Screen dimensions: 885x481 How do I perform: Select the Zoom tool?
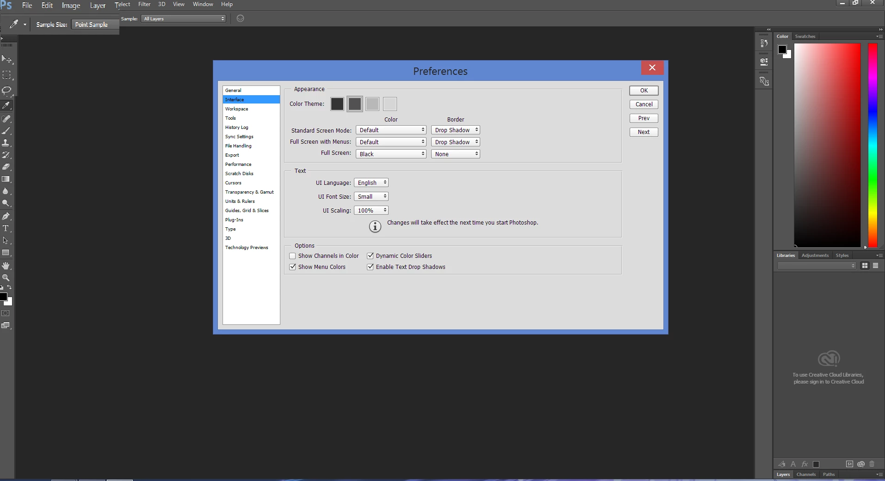click(6, 278)
